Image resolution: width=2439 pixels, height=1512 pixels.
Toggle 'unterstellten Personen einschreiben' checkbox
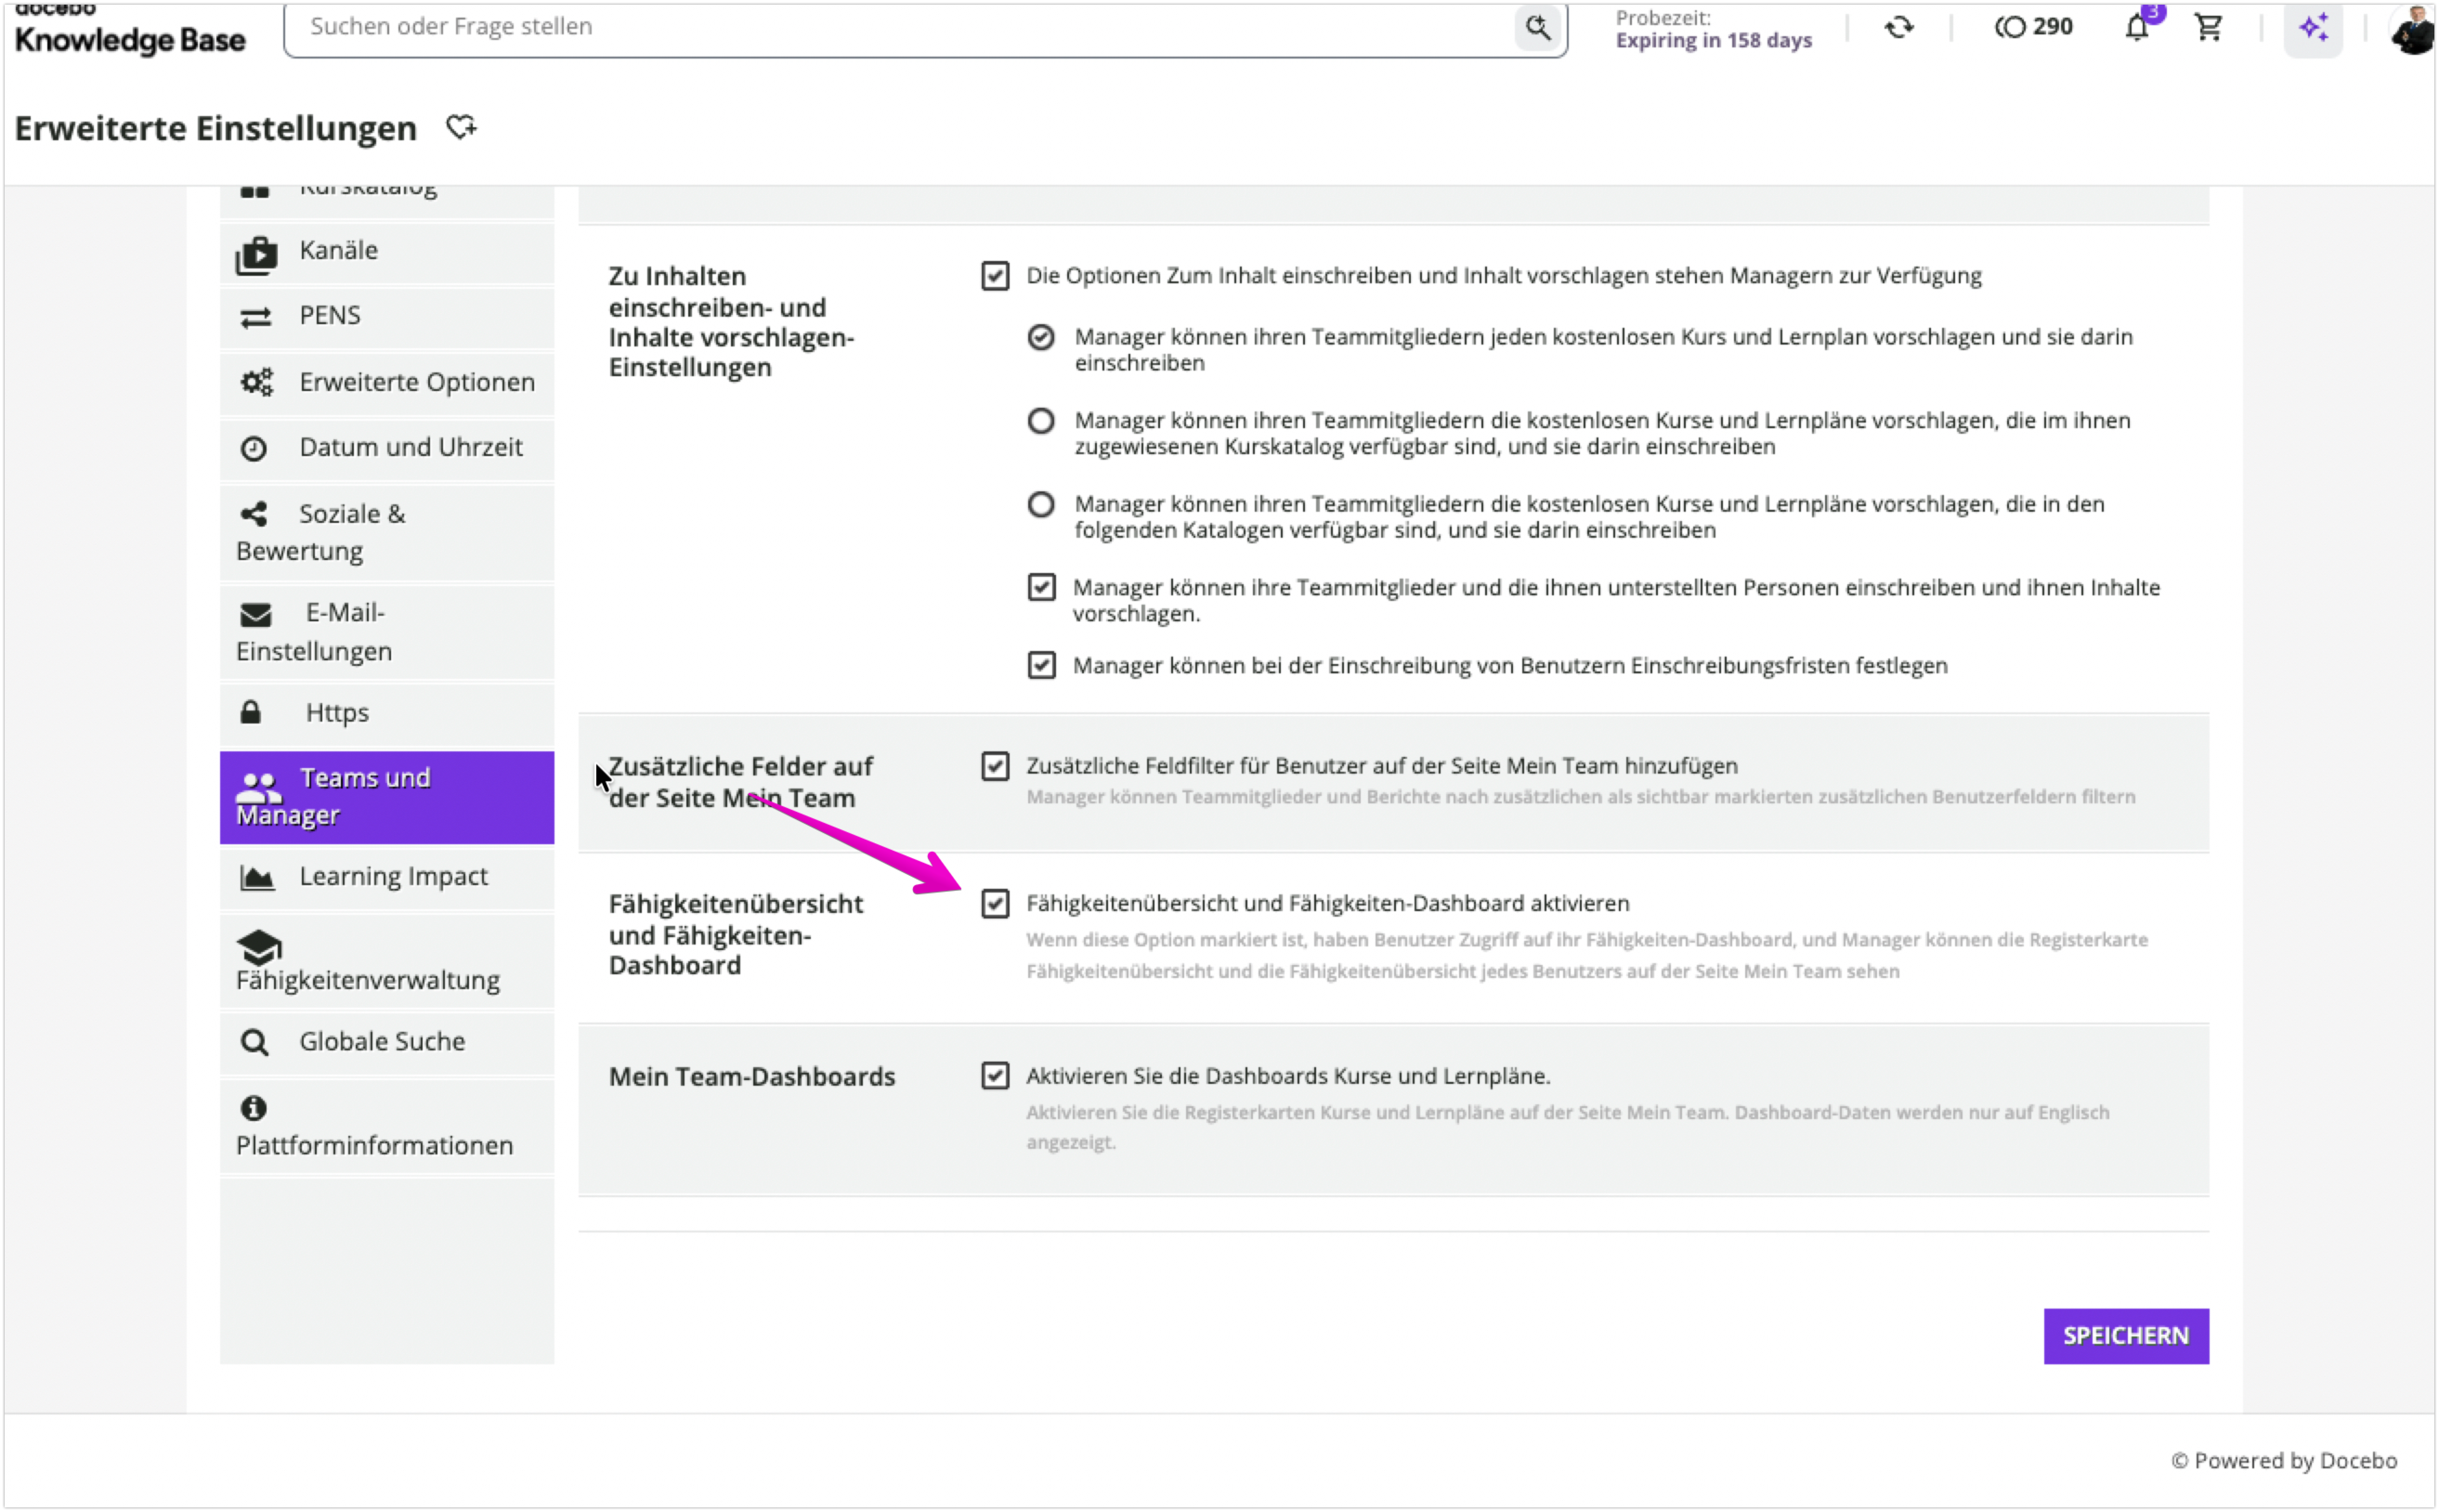click(1041, 587)
